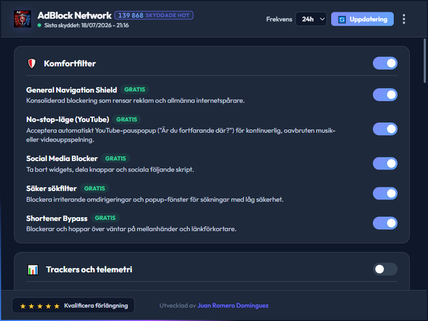This screenshot has width=428, height=321.
Task: Click the Sista skyddet: 18/07/2026 - 21:16 text
Action: [87, 25]
